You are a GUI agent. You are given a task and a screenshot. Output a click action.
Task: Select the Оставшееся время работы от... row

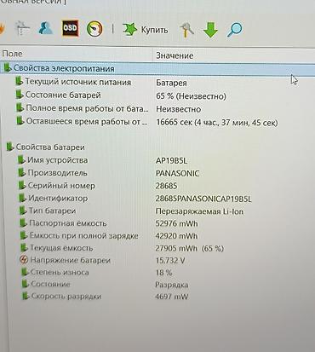[87, 122]
